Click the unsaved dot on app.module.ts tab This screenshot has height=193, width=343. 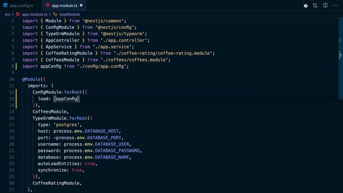tap(81, 5)
